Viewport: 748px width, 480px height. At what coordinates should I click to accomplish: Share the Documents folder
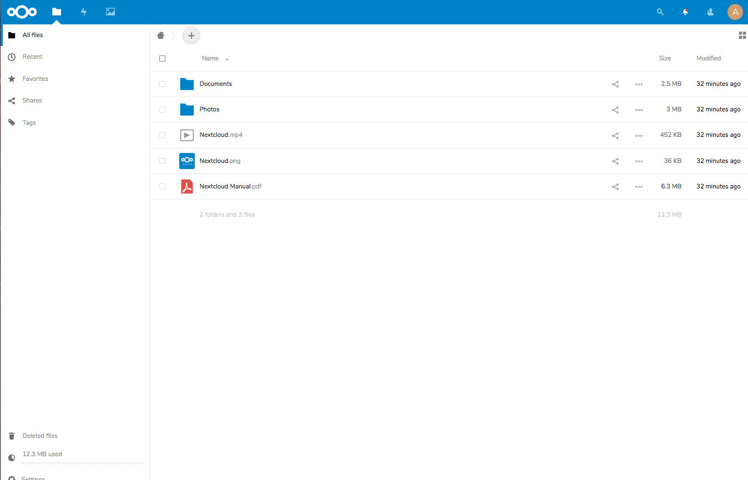point(615,84)
